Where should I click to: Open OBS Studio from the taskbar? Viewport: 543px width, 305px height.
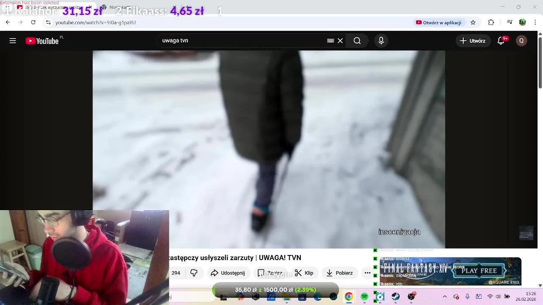tap(411, 297)
